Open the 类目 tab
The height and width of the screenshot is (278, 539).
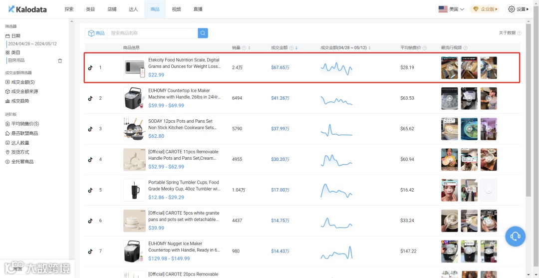point(90,9)
